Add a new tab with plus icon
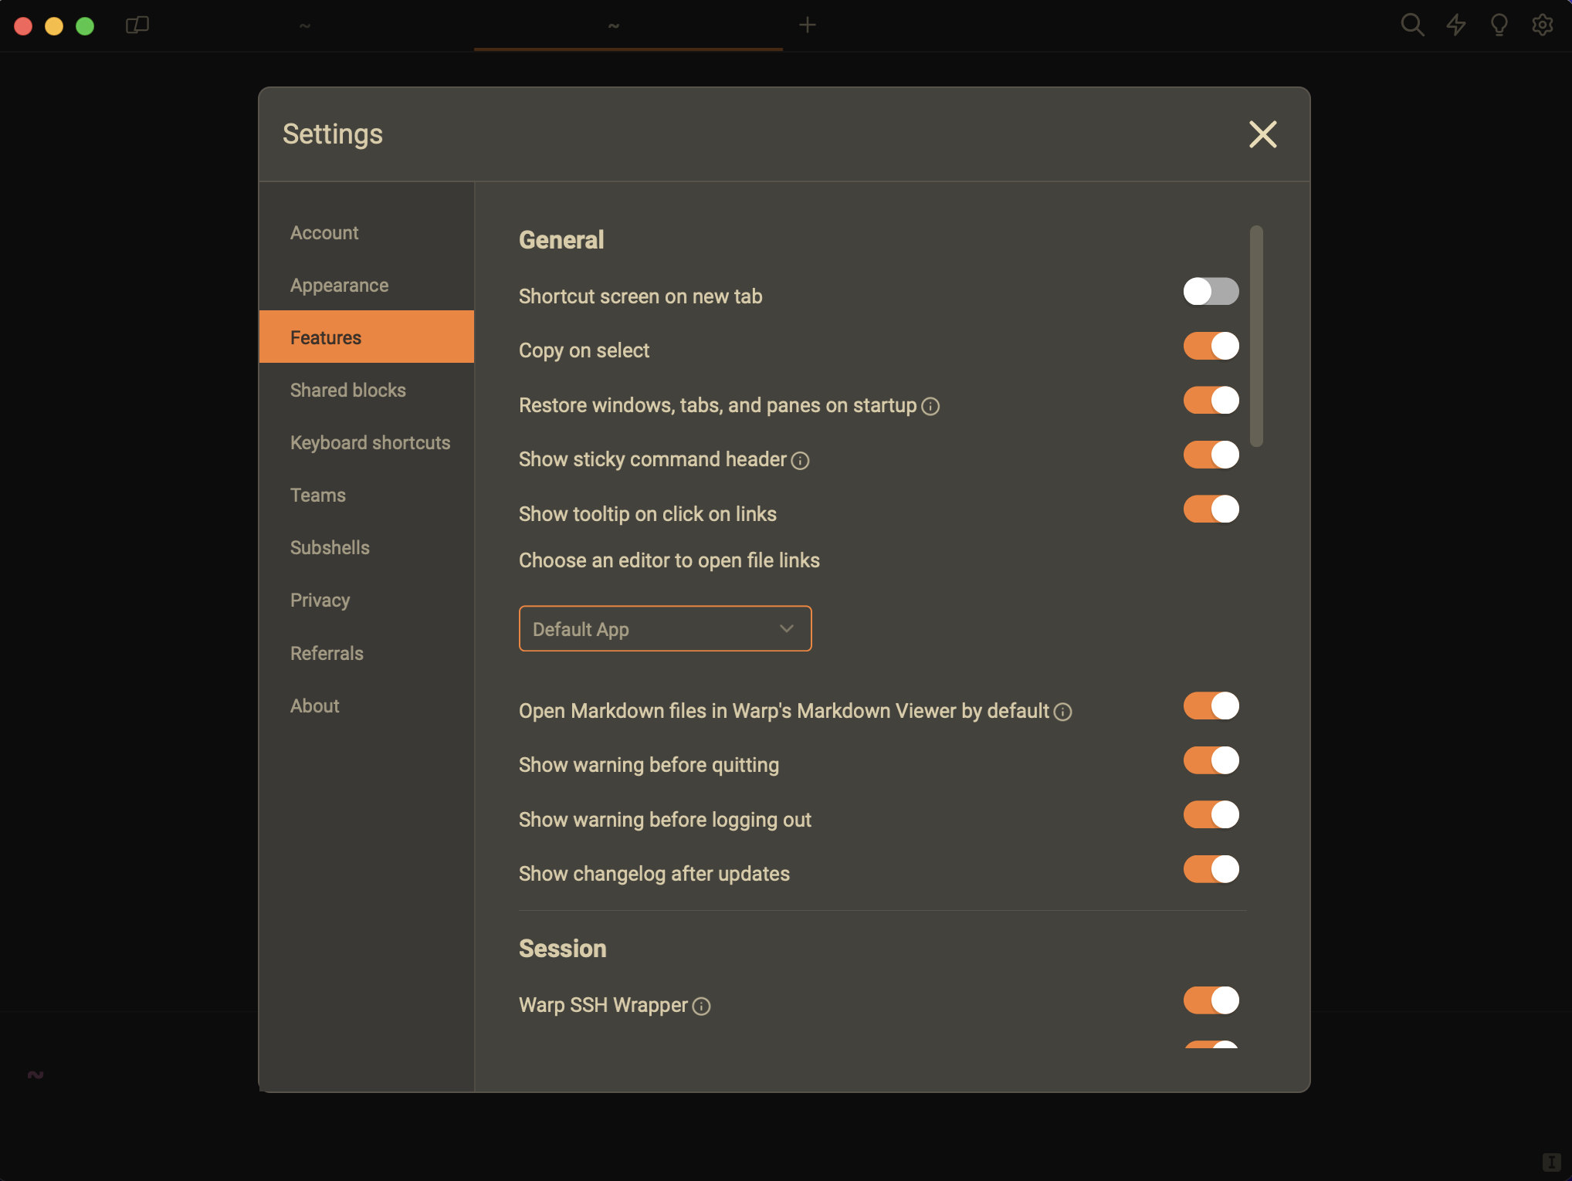The height and width of the screenshot is (1181, 1572). (808, 25)
